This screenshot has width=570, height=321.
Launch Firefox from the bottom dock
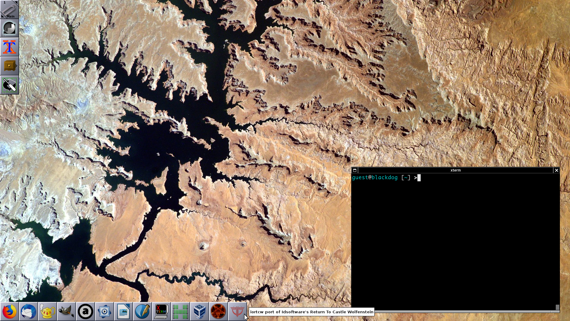point(9,311)
